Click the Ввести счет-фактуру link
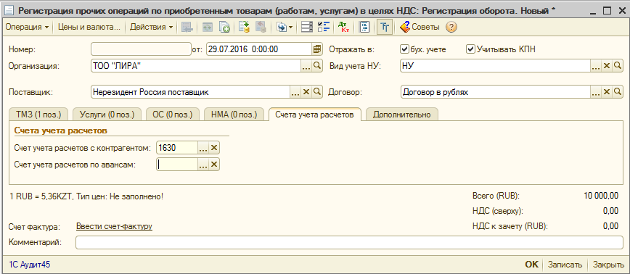Image resolution: width=630 pixels, height=274 pixels. pyautogui.click(x=114, y=226)
